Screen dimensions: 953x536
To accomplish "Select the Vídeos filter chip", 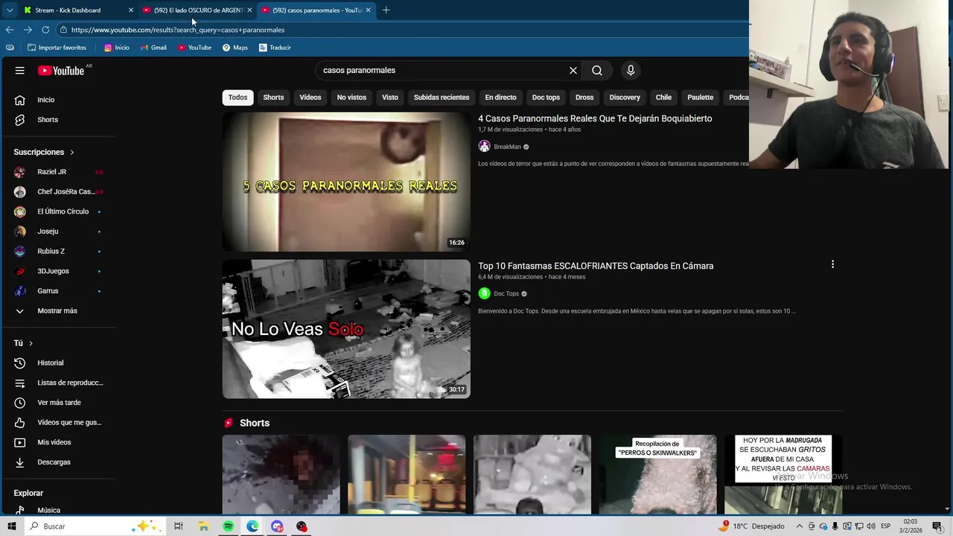I will tap(310, 98).
